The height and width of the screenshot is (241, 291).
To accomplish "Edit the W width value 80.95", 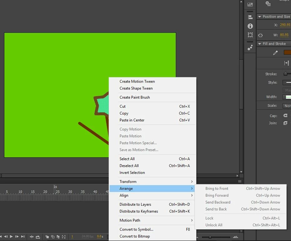I will [284, 35].
